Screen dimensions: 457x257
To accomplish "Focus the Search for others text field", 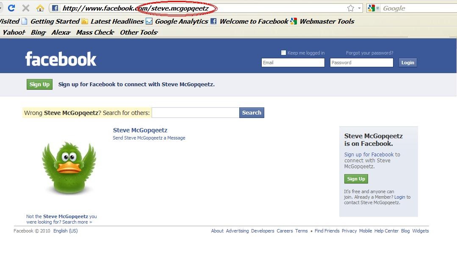I will (196, 113).
